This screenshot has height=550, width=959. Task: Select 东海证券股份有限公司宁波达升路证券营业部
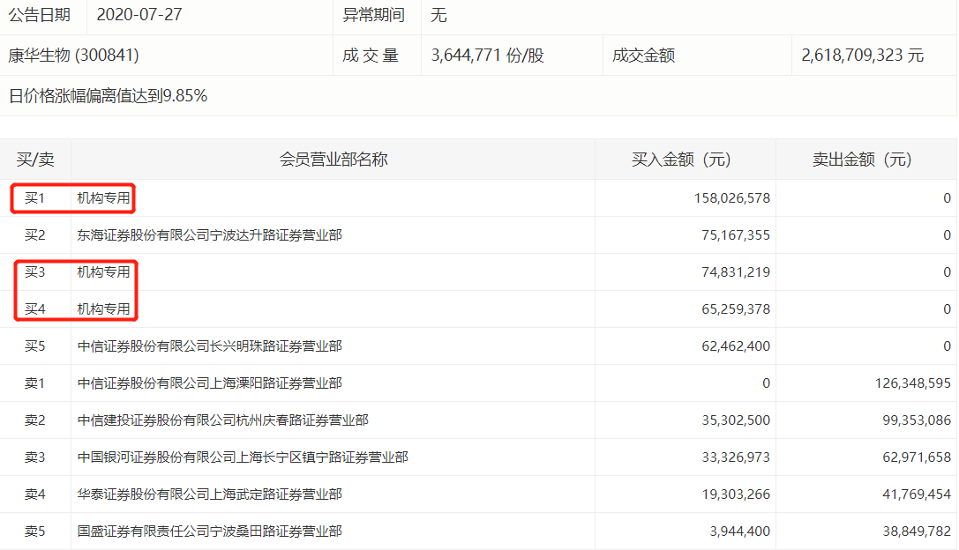[210, 235]
